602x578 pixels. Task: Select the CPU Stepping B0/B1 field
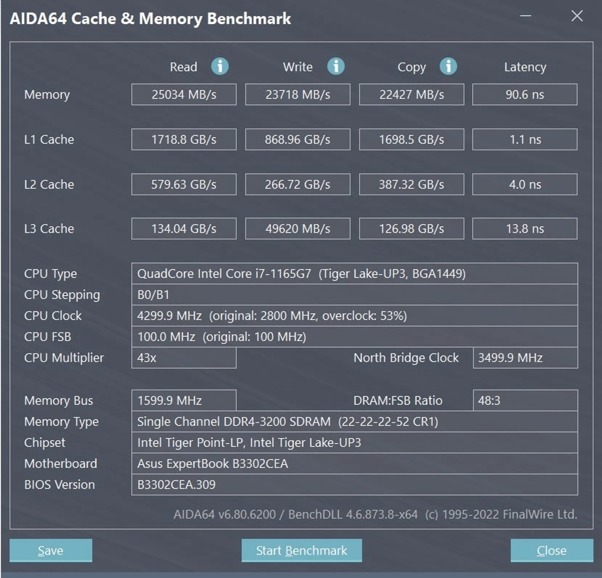354,294
